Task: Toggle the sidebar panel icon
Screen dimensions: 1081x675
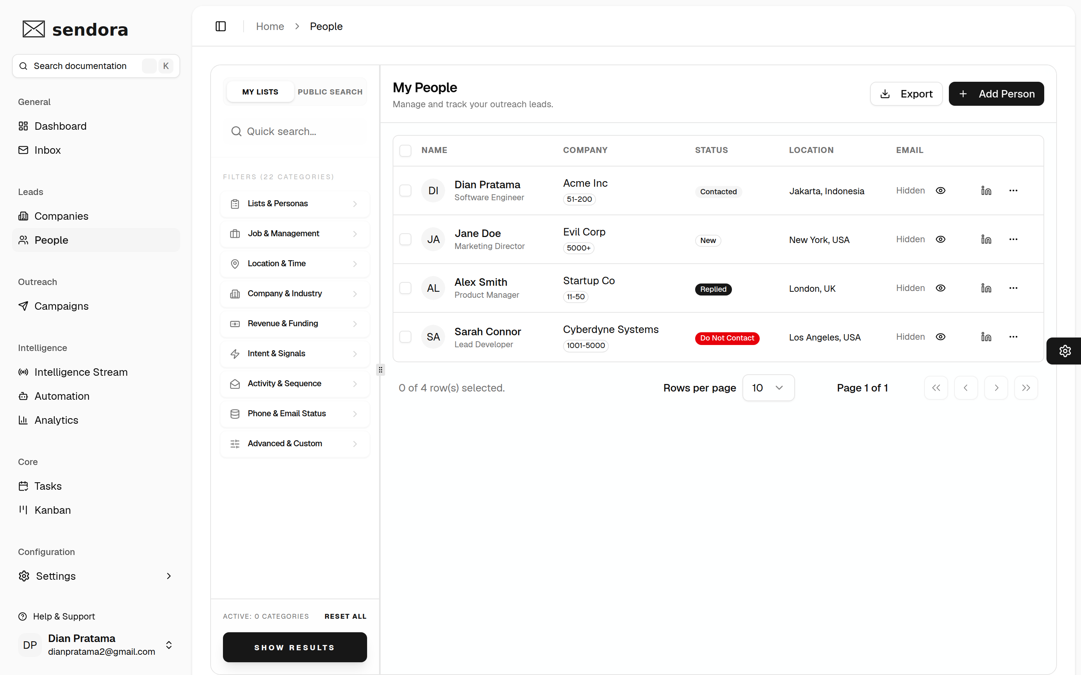Action: 221,26
